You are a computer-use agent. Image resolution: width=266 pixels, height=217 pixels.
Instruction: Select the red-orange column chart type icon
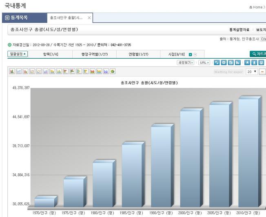pos(25,71)
